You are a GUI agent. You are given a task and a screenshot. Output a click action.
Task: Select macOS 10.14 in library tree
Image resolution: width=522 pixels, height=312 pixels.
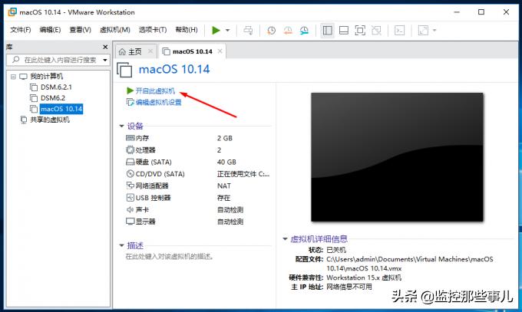(61, 109)
